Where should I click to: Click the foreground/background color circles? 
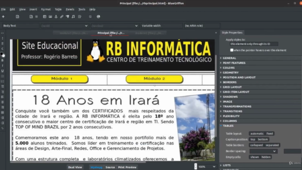(x=2, y=55)
